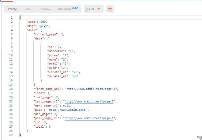Screen dimensions: 202x140
Task: Select the "uuid" key
Action: (x=52, y=68)
